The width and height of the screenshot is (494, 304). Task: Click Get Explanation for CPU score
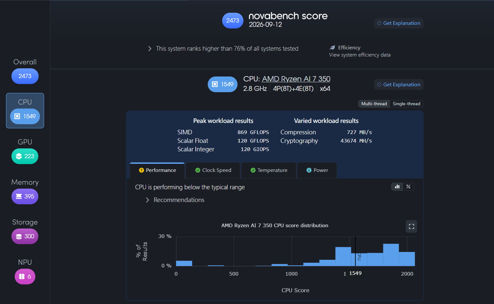click(398, 85)
